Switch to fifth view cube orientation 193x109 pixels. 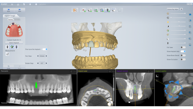pos(190,39)
